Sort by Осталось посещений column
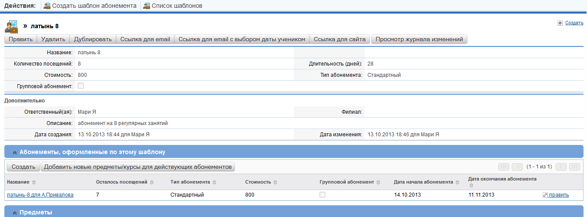 (151, 182)
